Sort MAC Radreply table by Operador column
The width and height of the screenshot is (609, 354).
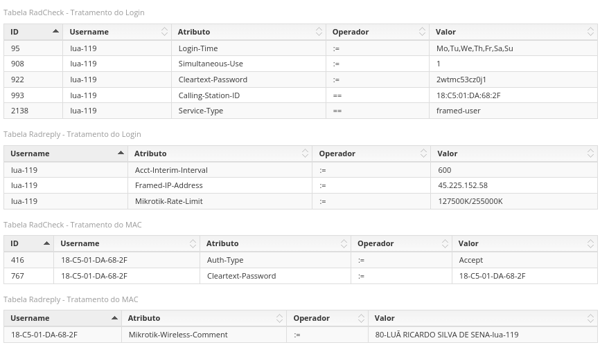[x=328, y=318]
